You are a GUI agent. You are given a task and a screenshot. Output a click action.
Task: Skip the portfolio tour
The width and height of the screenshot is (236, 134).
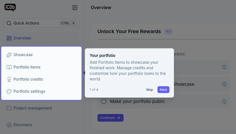(149, 90)
